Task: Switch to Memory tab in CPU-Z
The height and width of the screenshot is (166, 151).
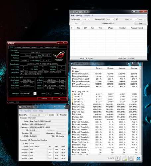Action: pos(34,47)
